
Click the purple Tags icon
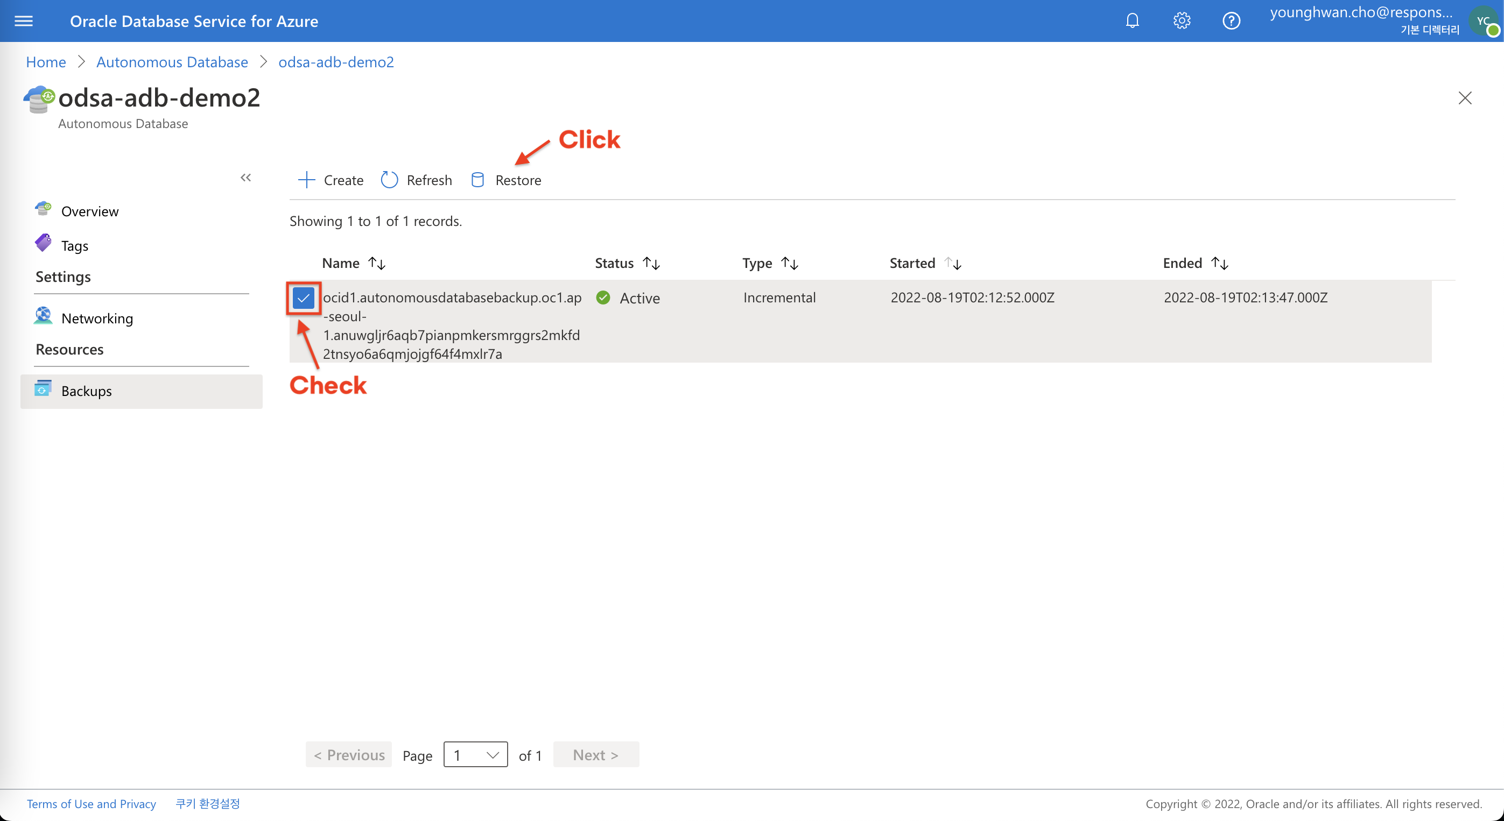pos(43,243)
